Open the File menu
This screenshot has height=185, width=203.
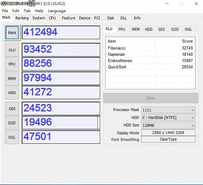[x=5, y=11]
